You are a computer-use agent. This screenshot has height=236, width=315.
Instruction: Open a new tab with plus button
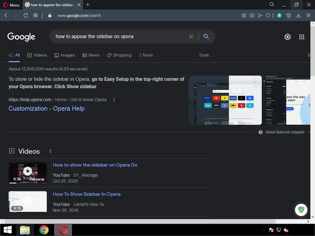tap(88, 5)
